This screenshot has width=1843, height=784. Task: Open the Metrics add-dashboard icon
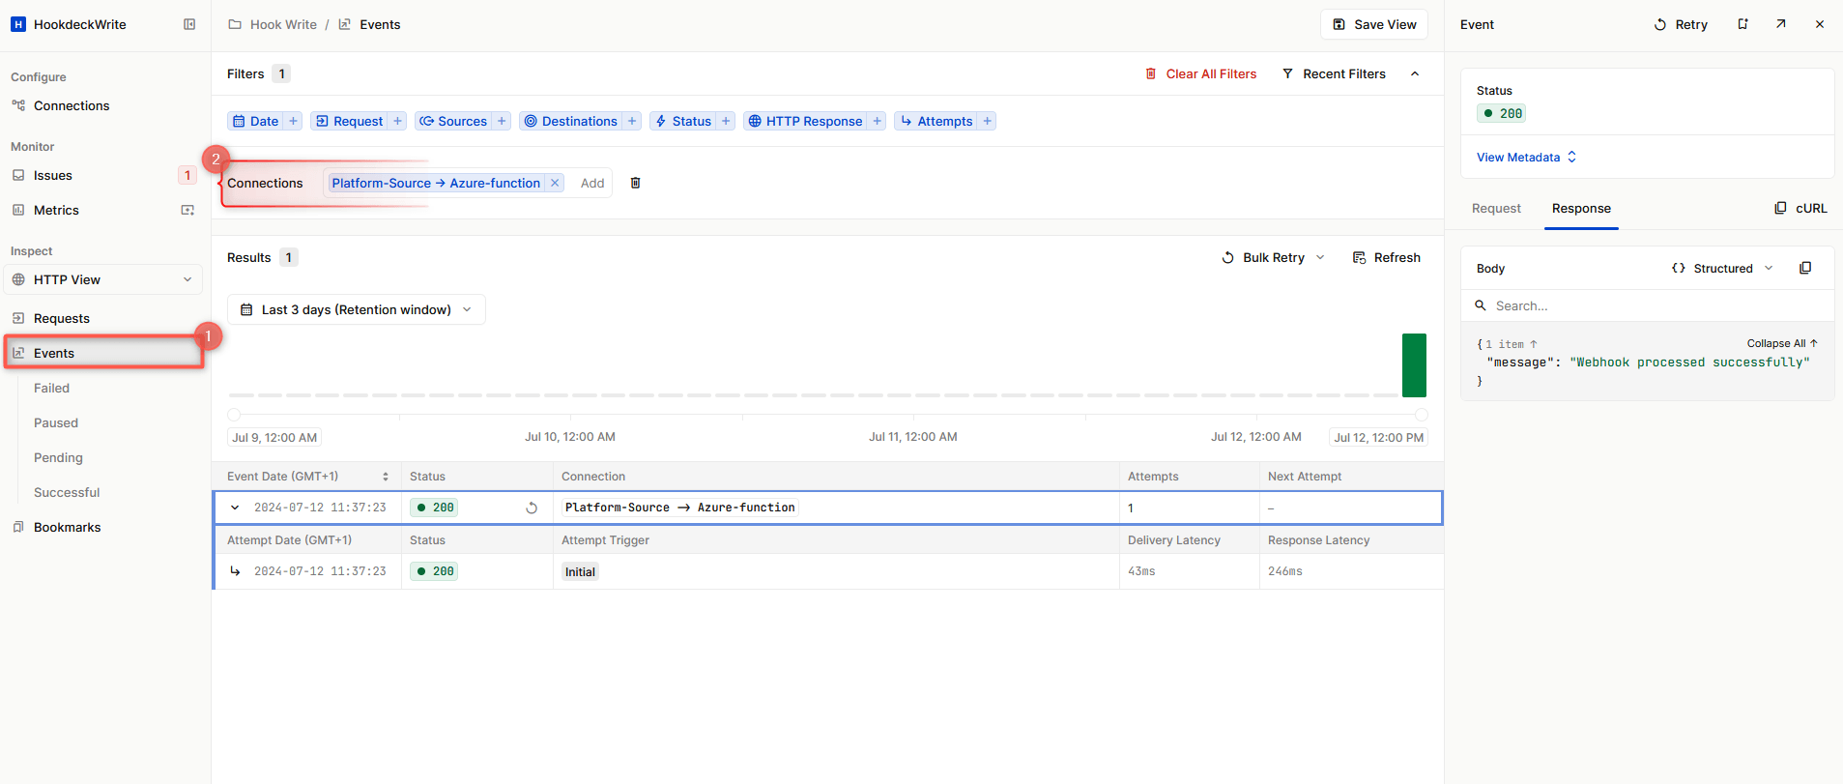tap(187, 210)
